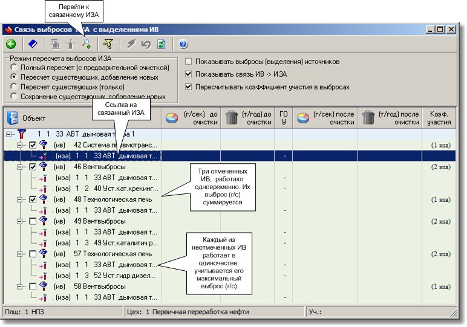Uncheck 'Показывать связь ИВ -> ИЗА'
Image resolution: width=467 pixels, height=327 pixels.
[x=189, y=74]
